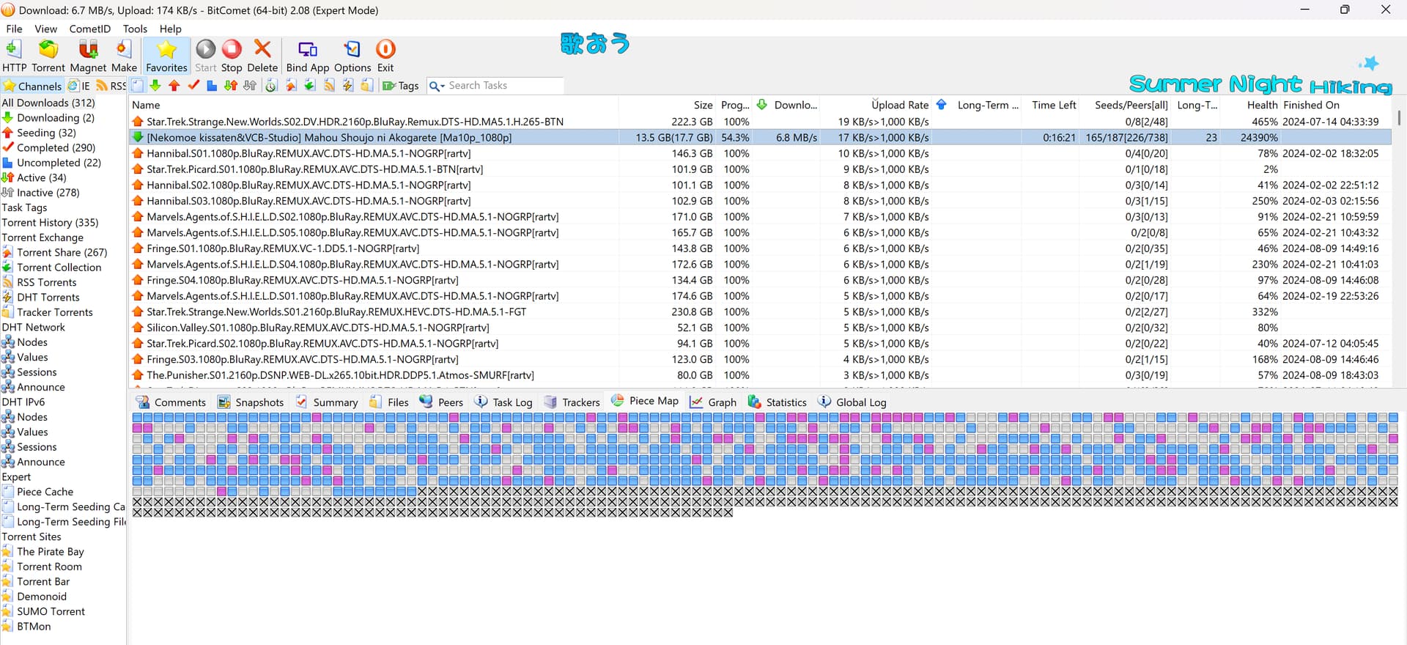Click the Exit toolbar button
Viewport: 1407px width, 645px height.
pos(385,56)
